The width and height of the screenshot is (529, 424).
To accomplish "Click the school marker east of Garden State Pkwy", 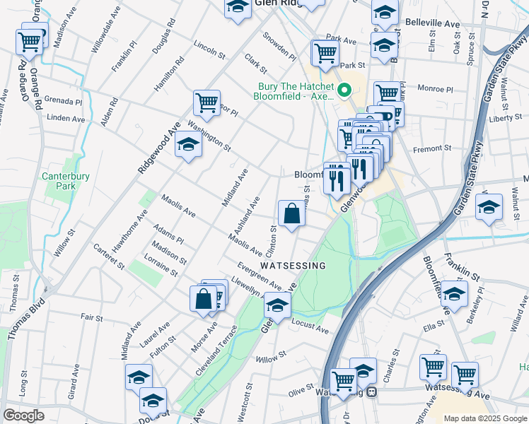I will click(489, 208).
